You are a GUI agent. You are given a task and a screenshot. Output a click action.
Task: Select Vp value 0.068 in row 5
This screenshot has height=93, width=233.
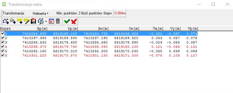coord(192,51)
